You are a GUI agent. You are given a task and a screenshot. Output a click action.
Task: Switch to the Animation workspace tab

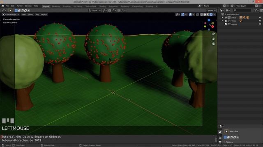pyautogui.click(x=113, y=7)
